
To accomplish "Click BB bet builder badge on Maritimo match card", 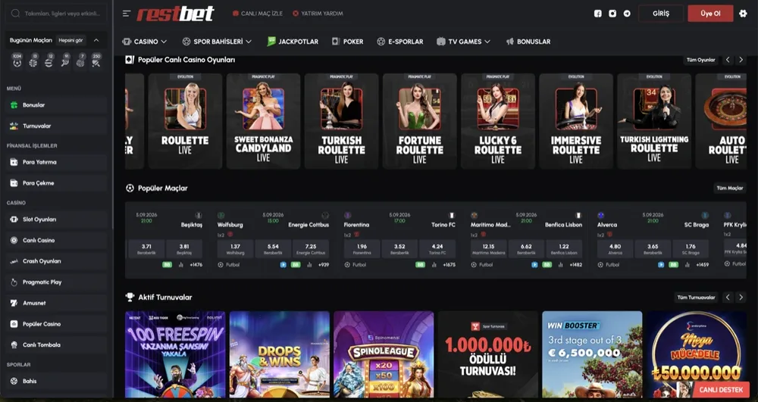I will [x=547, y=265].
